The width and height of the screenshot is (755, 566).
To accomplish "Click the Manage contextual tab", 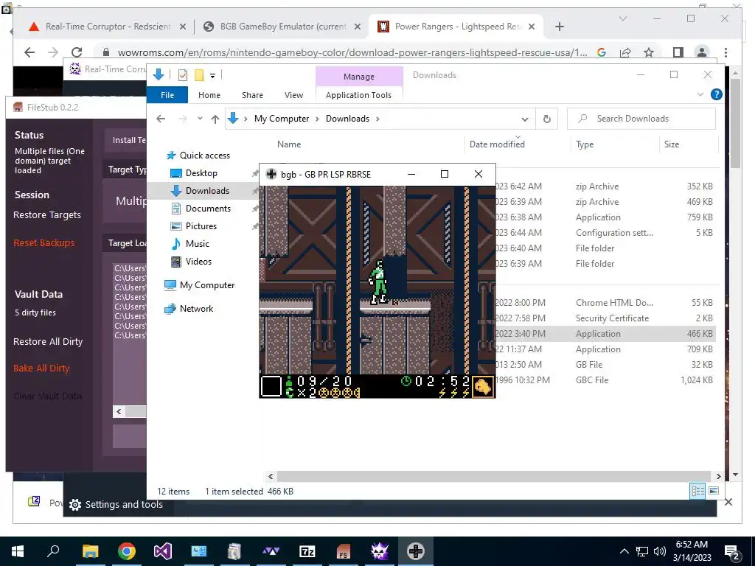I will (359, 77).
